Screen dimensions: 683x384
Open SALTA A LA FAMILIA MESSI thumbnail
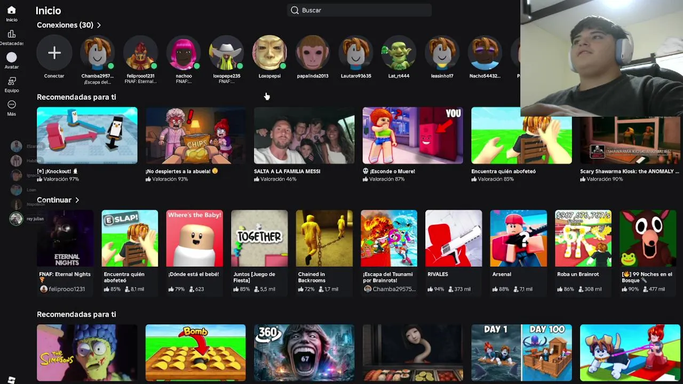pyautogui.click(x=304, y=135)
